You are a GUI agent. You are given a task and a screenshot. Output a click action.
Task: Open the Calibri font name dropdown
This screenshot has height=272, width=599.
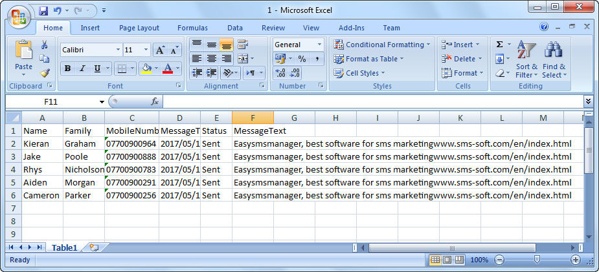(x=118, y=50)
